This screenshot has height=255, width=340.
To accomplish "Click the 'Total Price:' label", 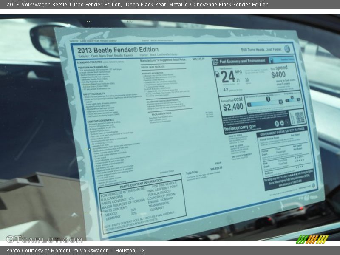I will (192, 173).
